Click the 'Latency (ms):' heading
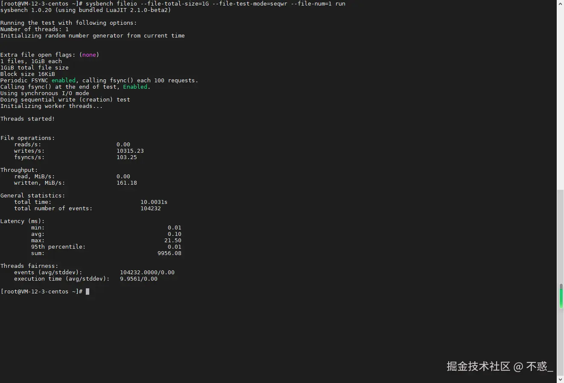 (x=23, y=221)
